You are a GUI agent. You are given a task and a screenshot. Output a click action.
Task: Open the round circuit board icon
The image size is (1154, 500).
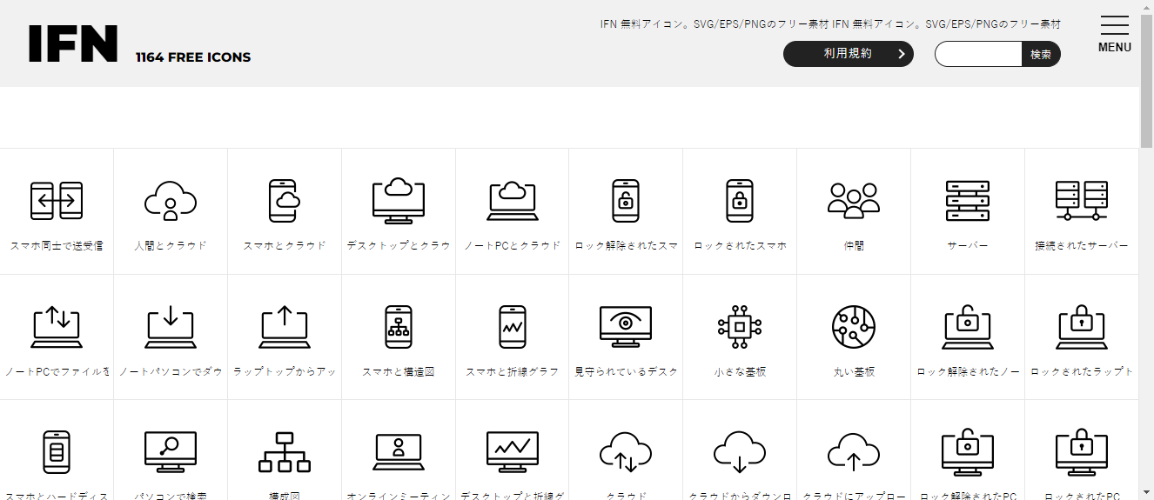coord(854,327)
